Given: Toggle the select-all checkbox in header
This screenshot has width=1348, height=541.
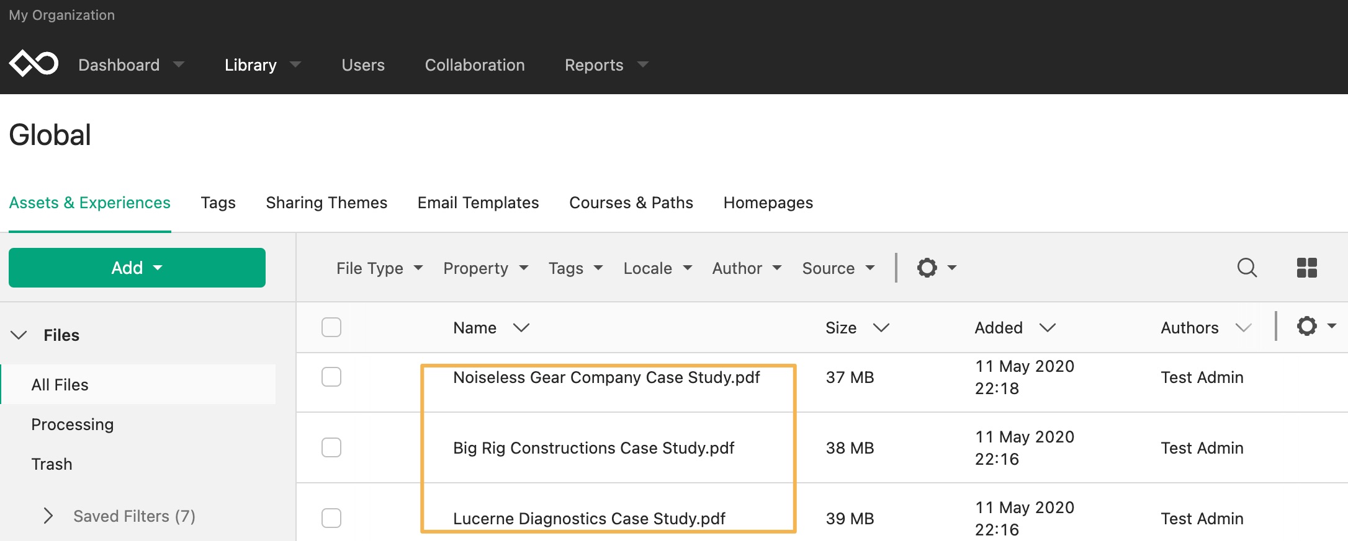Looking at the screenshot, I should (x=331, y=327).
